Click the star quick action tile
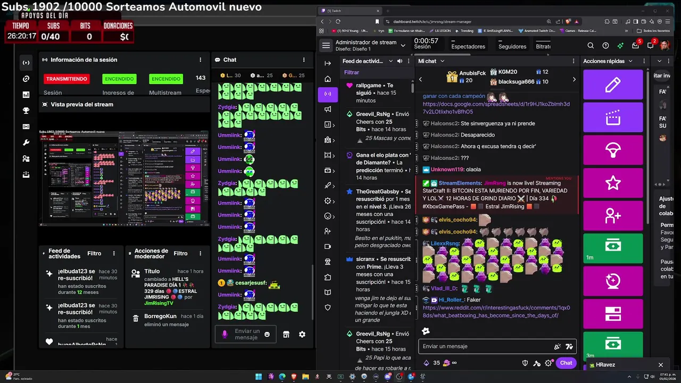Screen dimensions: 681x383 click(613, 183)
